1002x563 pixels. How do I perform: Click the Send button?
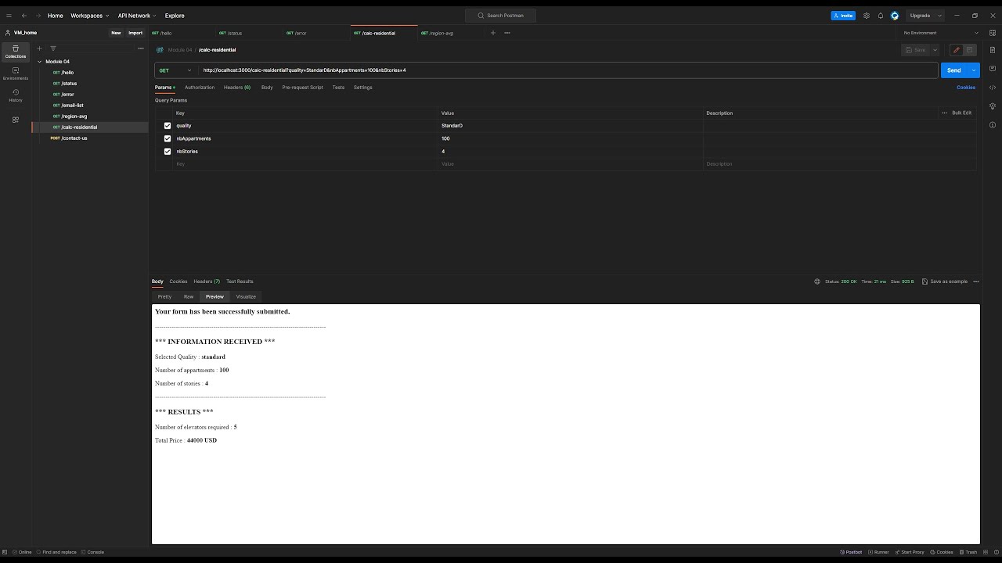(x=954, y=70)
